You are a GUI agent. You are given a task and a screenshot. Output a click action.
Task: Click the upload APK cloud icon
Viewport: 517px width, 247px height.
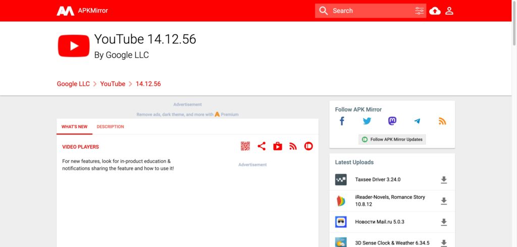point(435,11)
